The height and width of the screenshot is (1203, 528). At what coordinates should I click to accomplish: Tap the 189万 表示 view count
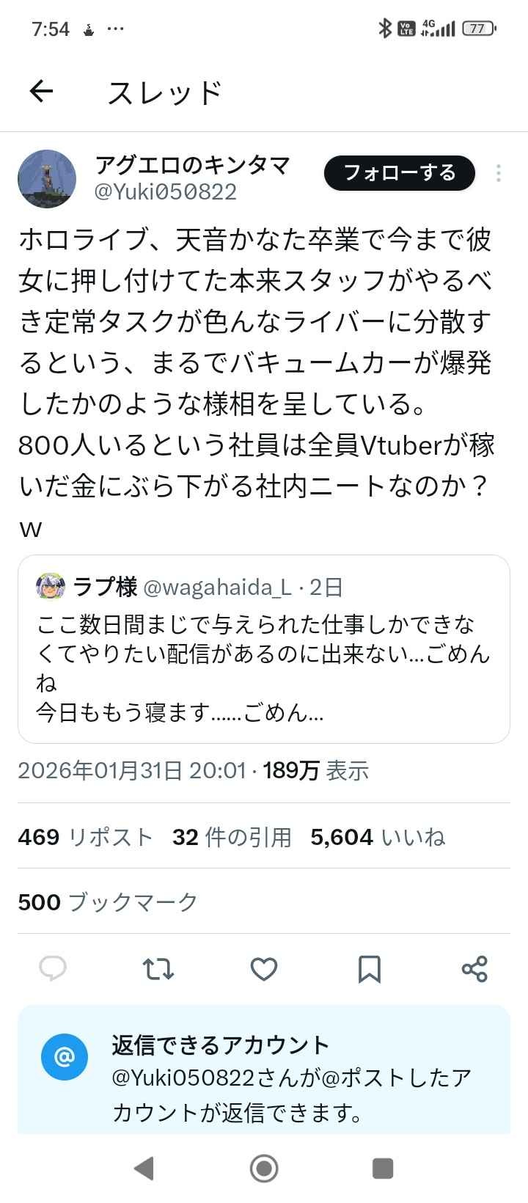[316, 770]
